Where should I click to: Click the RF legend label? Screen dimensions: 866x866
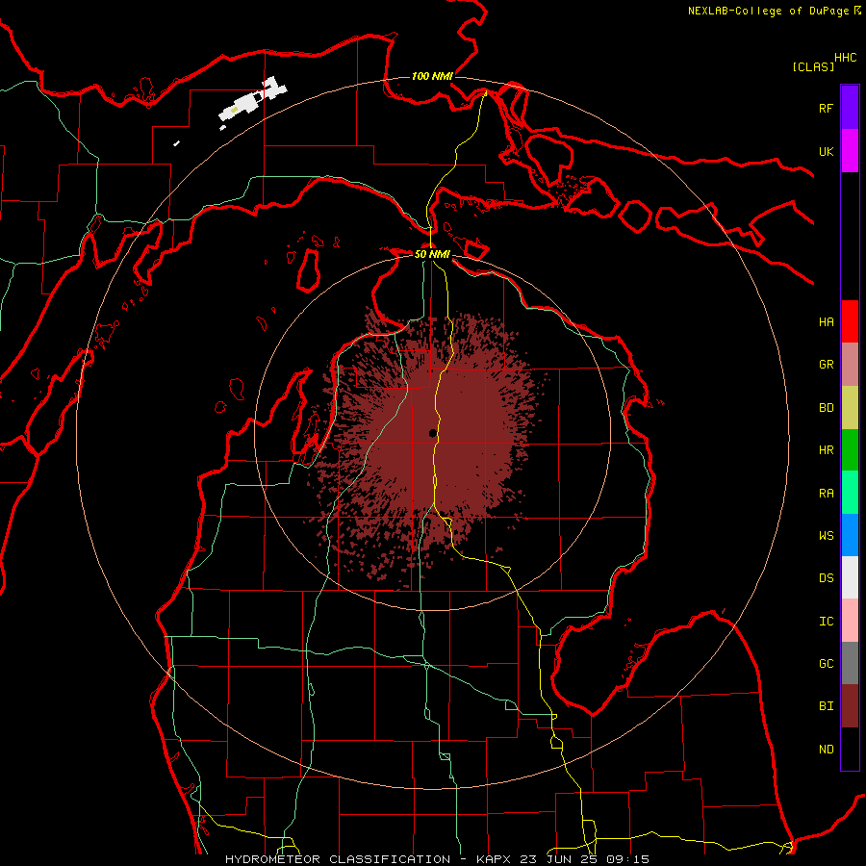click(826, 108)
